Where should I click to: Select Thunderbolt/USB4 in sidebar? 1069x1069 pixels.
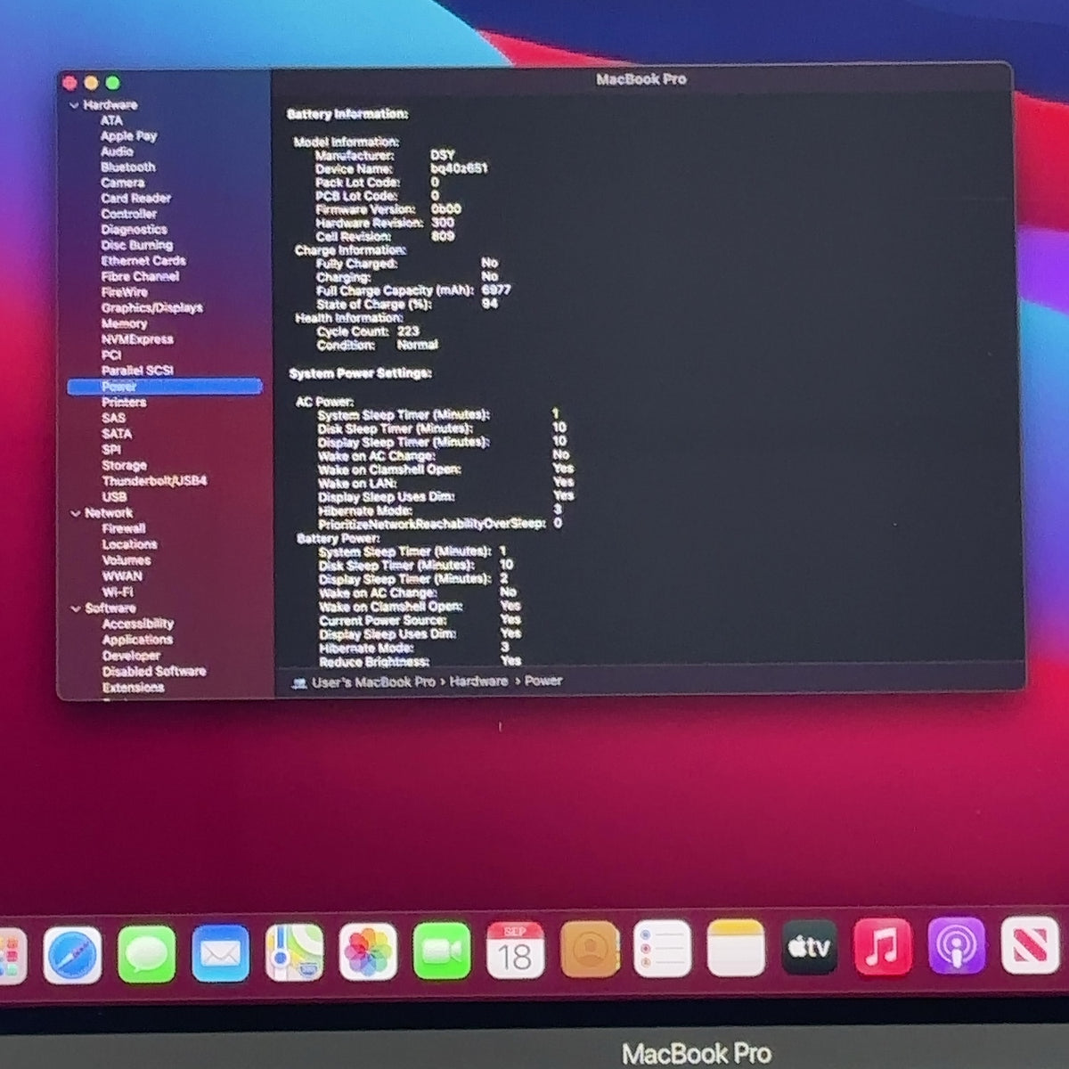coord(154,481)
